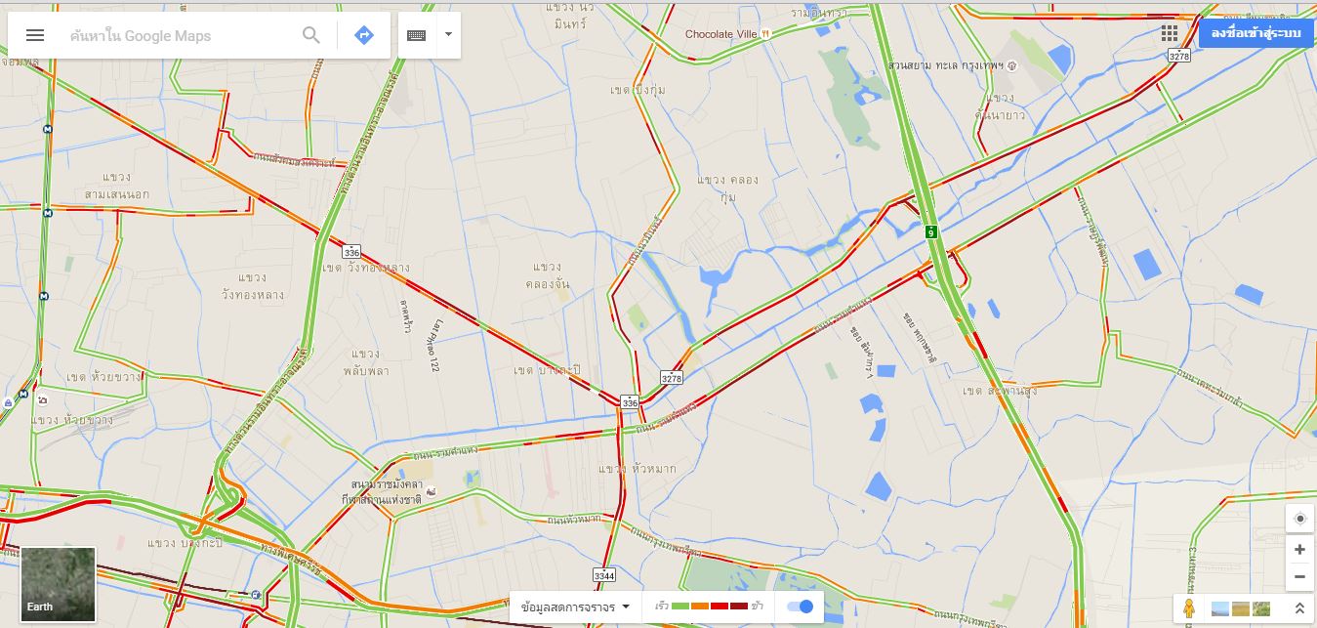
Task: Open the Google apps grid
Action: (1170, 33)
